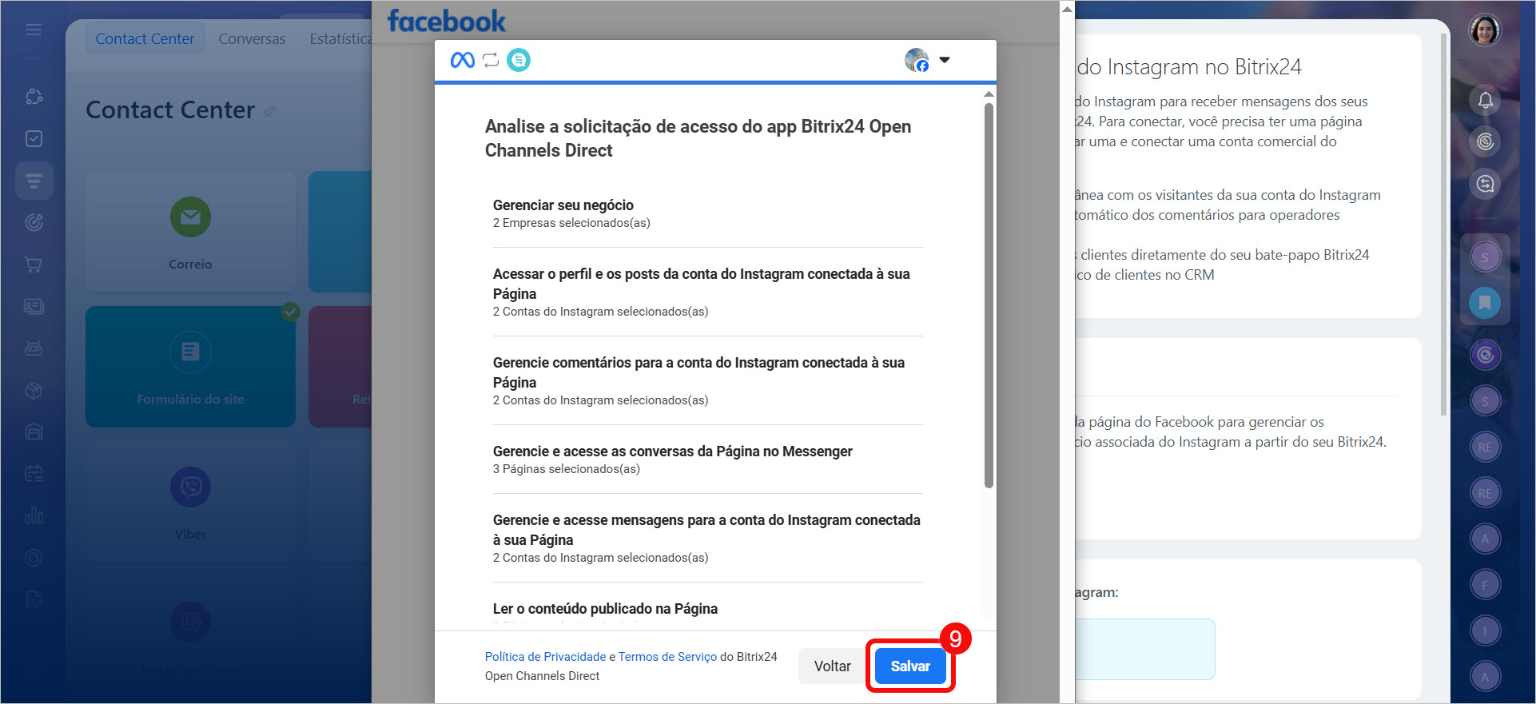
Task: Click '3 Páginas selecionados(as)' text
Action: [566, 469]
